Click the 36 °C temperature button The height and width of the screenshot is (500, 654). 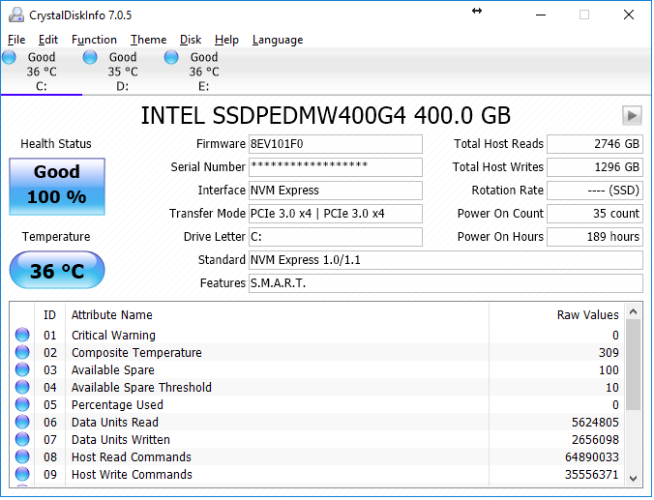[57, 270]
